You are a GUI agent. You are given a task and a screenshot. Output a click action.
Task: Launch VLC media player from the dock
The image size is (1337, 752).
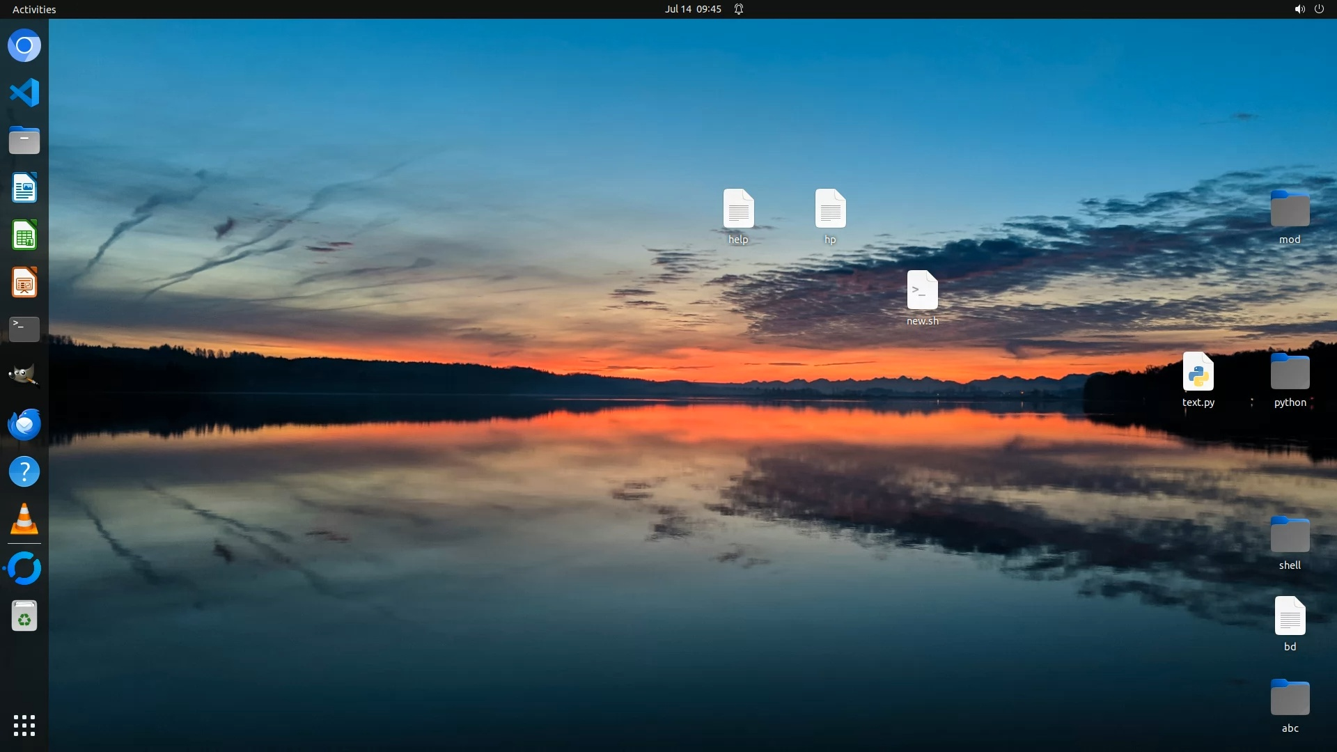(24, 519)
